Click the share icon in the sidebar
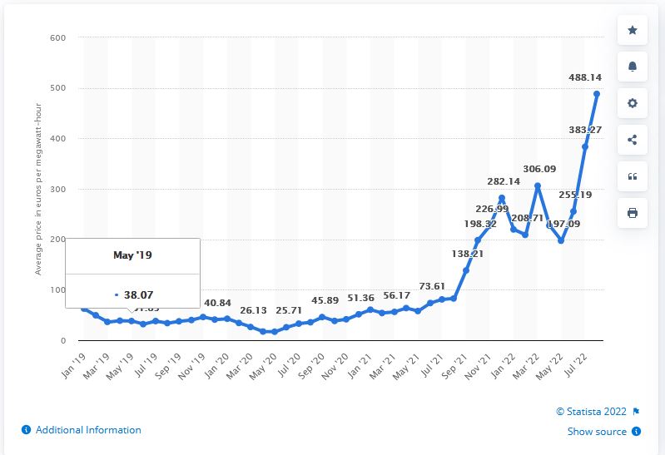The height and width of the screenshot is (455, 665). tap(632, 140)
